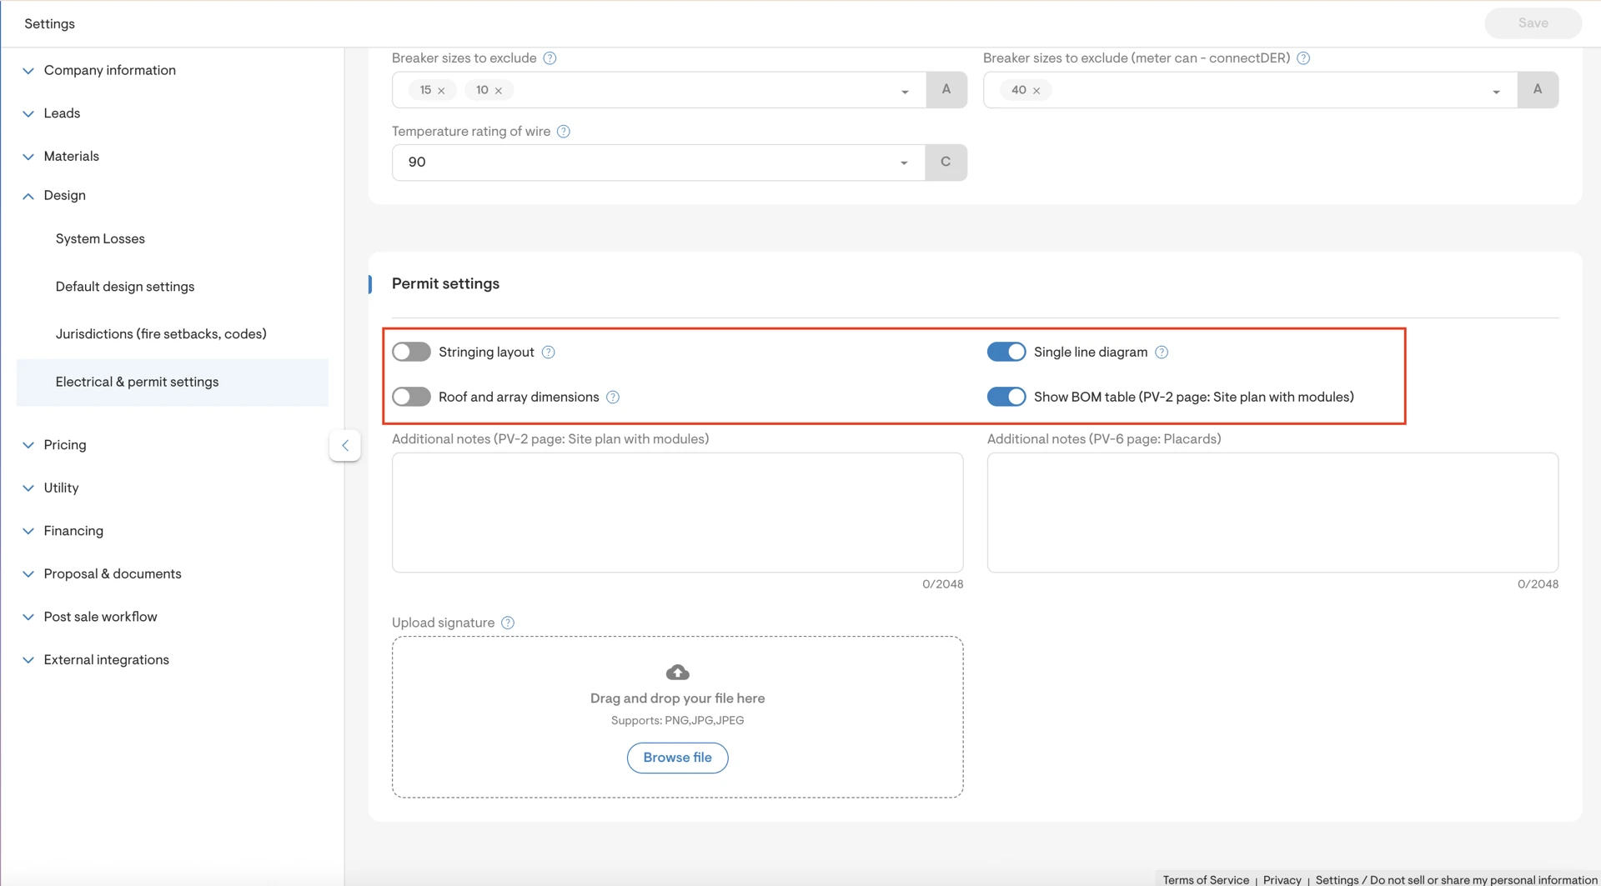
Task: Toggle the Roof and array dimensions switch
Action: click(411, 398)
